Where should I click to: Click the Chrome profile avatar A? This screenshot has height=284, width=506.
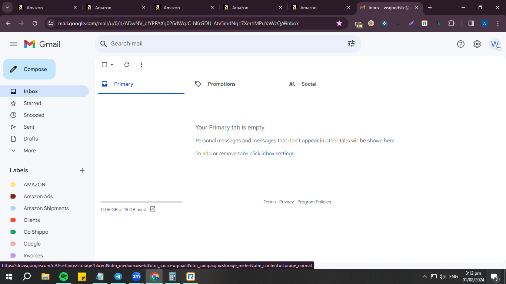tap(484, 23)
